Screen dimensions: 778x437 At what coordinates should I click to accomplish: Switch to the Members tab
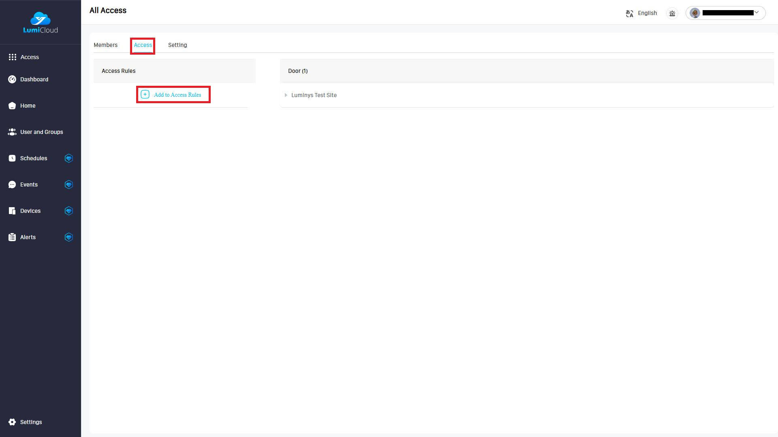pyautogui.click(x=105, y=45)
